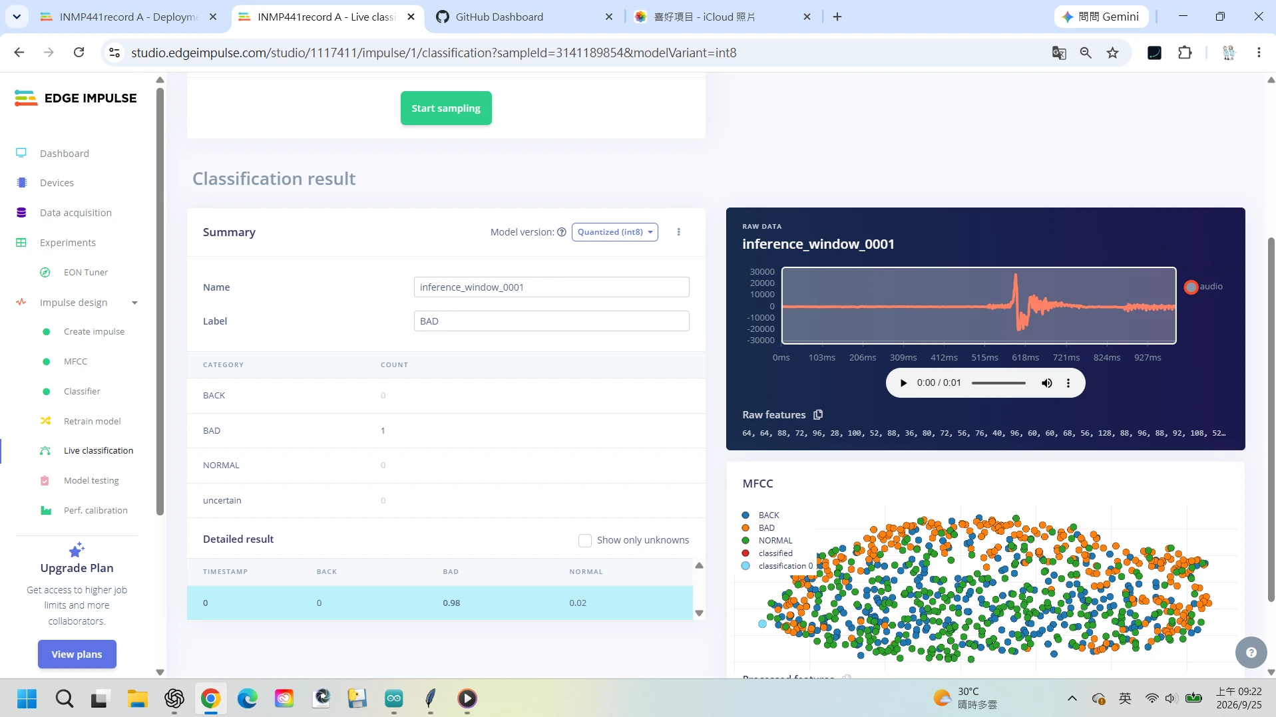
Task: Open the tab search dropdown arrow
Action: (17, 17)
